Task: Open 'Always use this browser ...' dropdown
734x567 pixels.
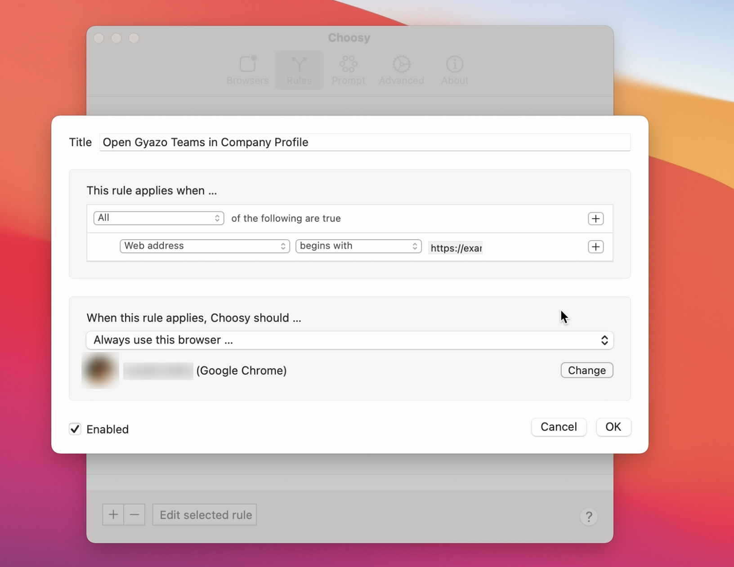Action: [x=350, y=340]
